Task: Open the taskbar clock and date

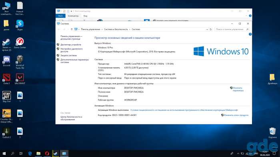Action: tap(265, 153)
